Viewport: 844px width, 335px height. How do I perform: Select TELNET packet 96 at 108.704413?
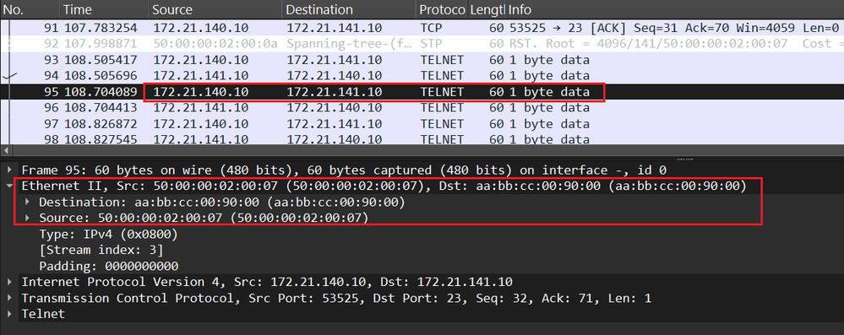(x=422, y=107)
